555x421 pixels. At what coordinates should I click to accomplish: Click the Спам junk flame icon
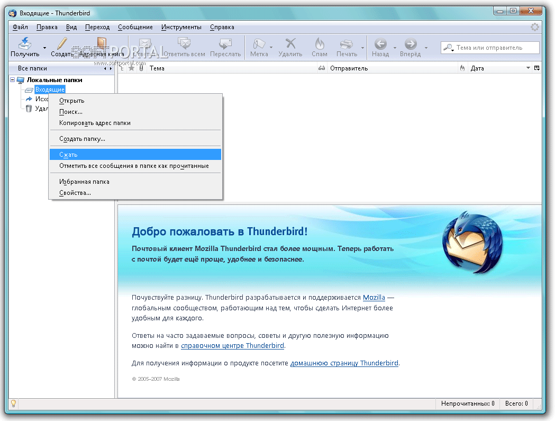tap(319, 43)
